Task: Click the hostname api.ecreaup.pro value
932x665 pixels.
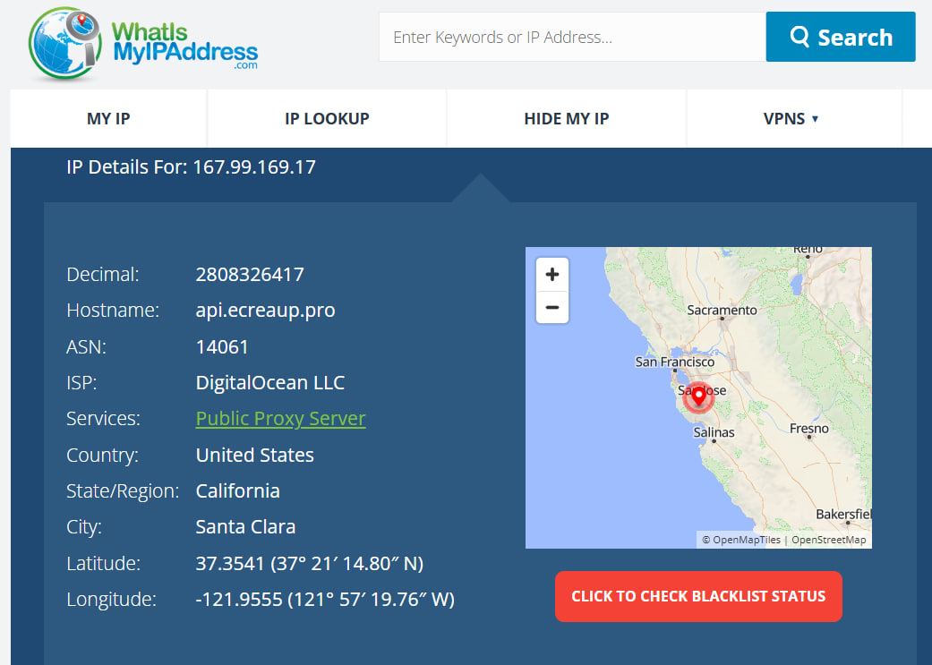Action: tap(265, 311)
